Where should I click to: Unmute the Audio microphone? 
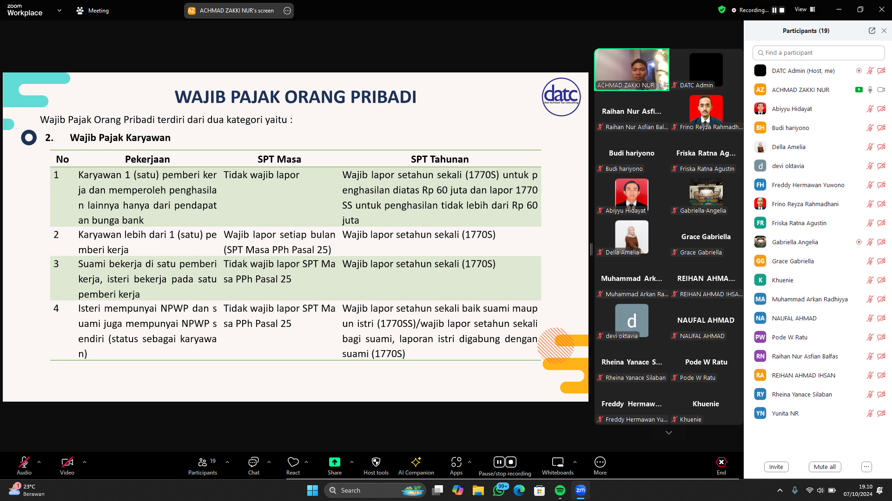tap(24, 462)
